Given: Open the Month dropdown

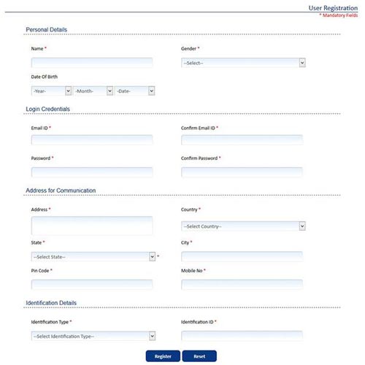Looking at the screenshot, I should pyautogui.click(x=93, y=91).
